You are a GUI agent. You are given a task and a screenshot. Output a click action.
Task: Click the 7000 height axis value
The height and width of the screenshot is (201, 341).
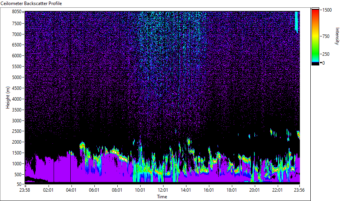17,34
